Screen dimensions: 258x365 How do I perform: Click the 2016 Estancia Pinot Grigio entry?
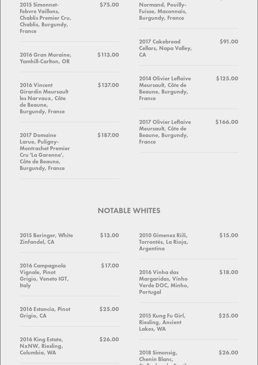pos(45,312)
